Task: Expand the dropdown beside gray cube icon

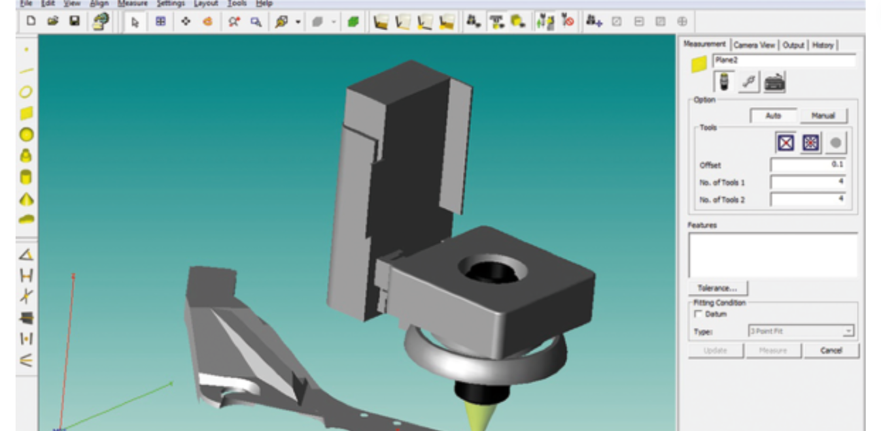Action: pos(334,22)
